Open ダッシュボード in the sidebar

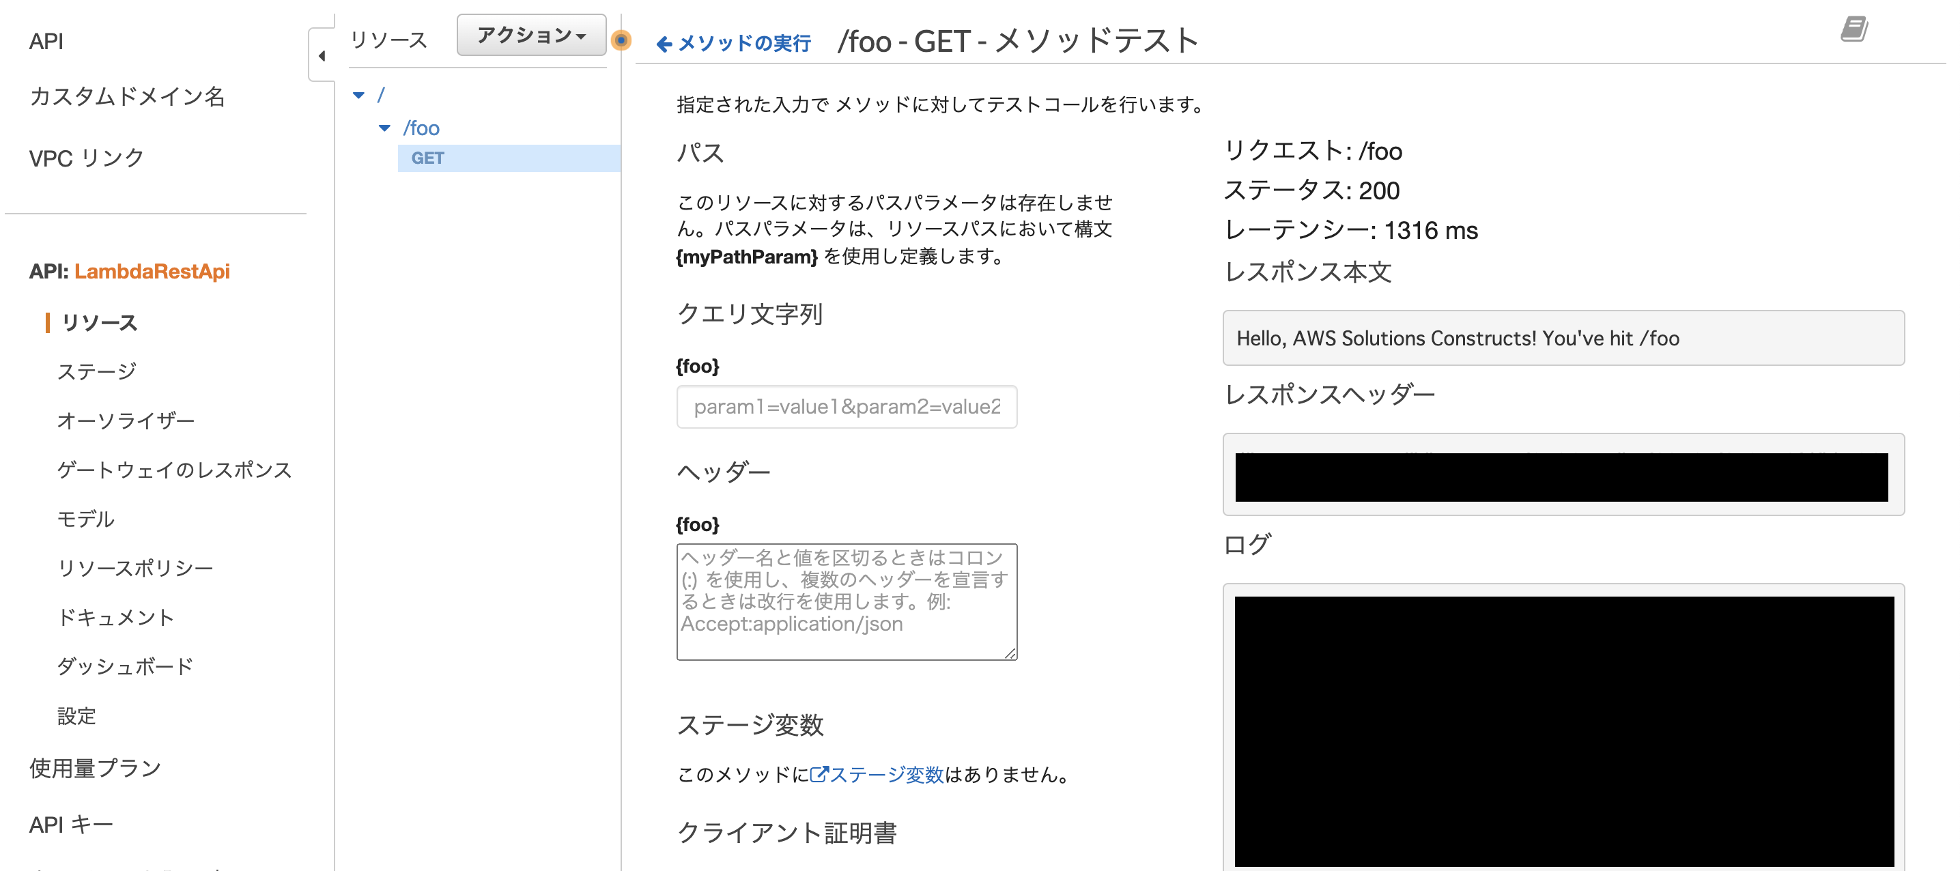[126, 666]
